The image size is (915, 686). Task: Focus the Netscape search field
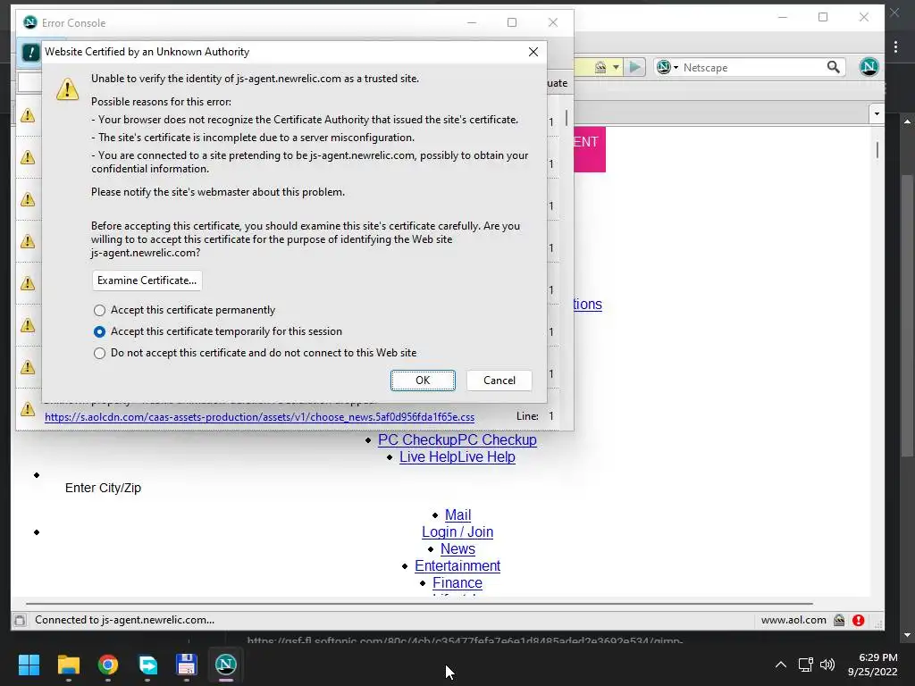(x=752, y=68)
